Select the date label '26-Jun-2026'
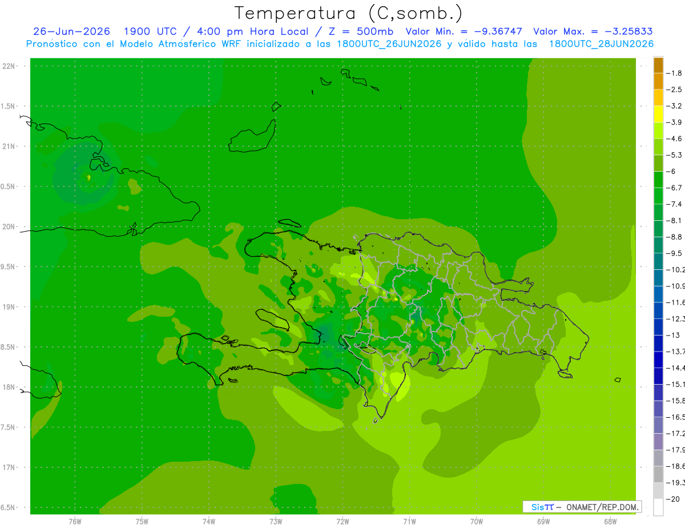685x529 pixels. pyautogui.click(x=71, y=31)
